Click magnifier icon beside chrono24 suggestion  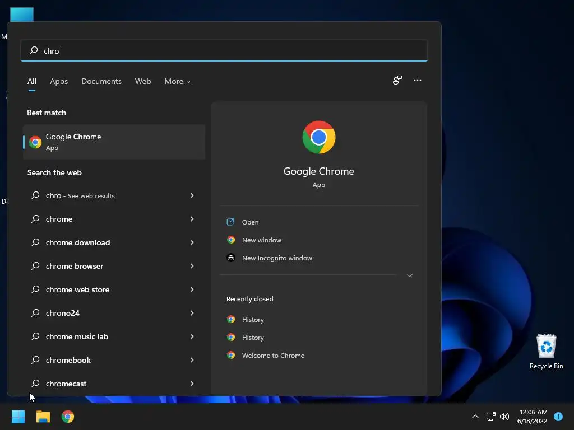click(35, 313)
